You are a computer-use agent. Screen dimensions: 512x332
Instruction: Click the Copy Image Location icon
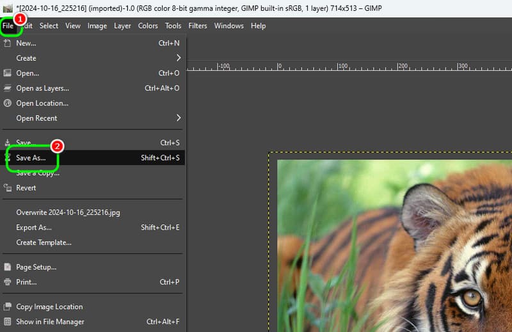8,306
